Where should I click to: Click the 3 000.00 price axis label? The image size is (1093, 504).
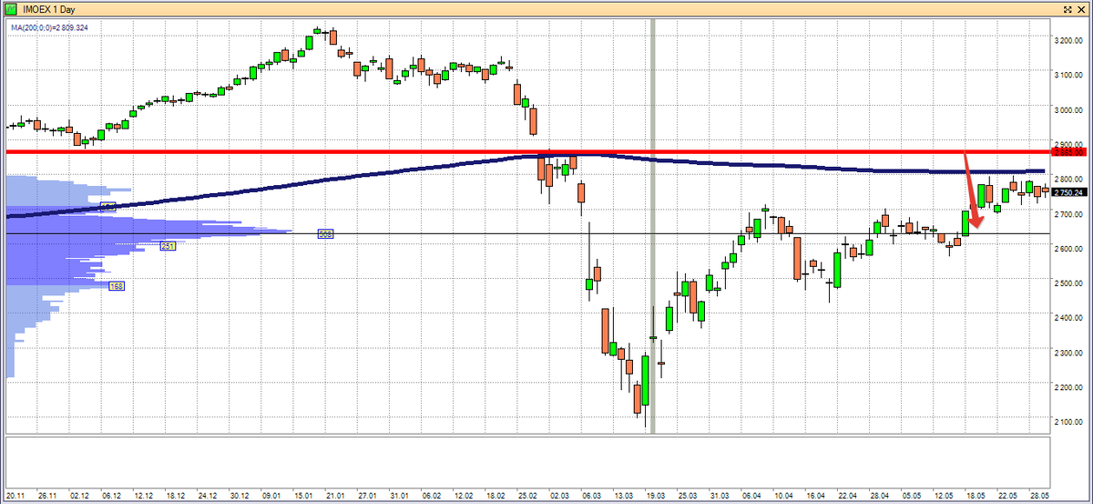[x=1067, y=109]
